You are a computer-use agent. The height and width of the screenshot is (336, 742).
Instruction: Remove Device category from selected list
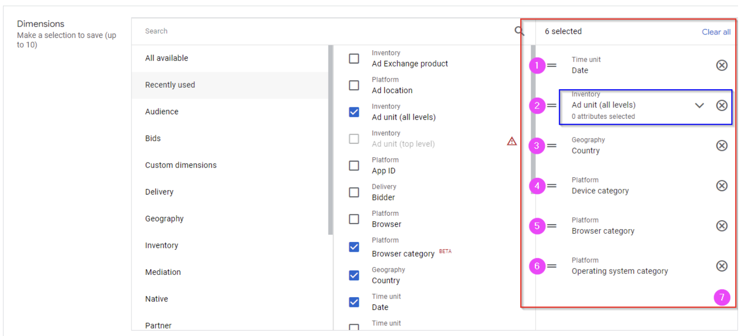722,185
